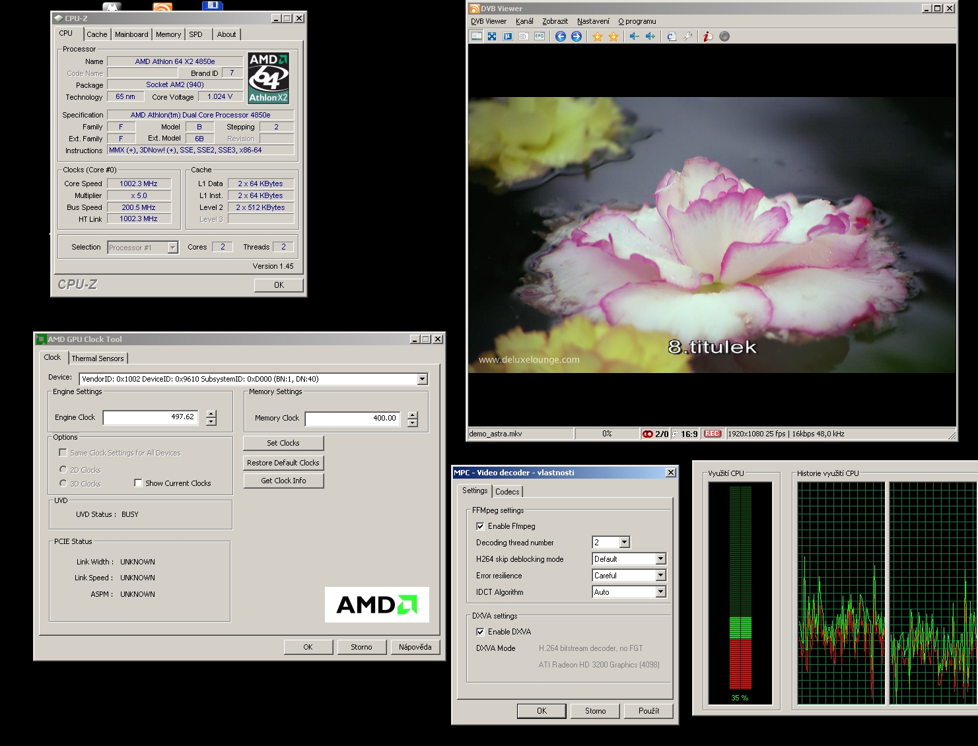The image size is (978, 746).
Task: Close the MPC Video decoder dialog
Action: click(x=671, y=473)
